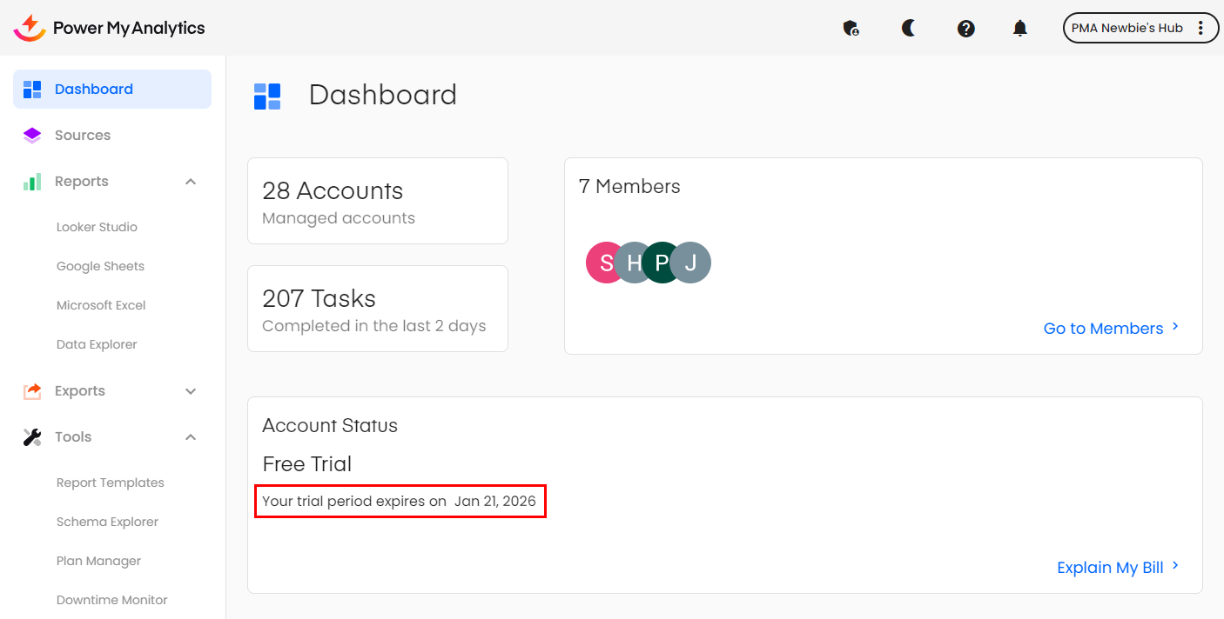
Task: Expand the Exports section chevron
Action: (x=191, y=391)
